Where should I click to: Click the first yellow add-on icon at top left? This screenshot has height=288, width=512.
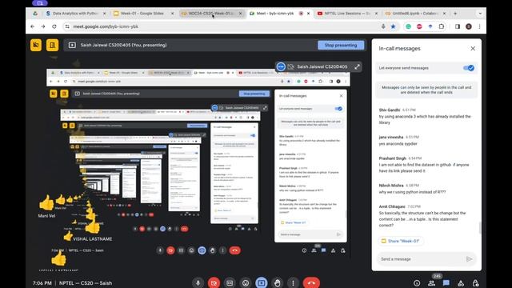click(x=36, y=45)
